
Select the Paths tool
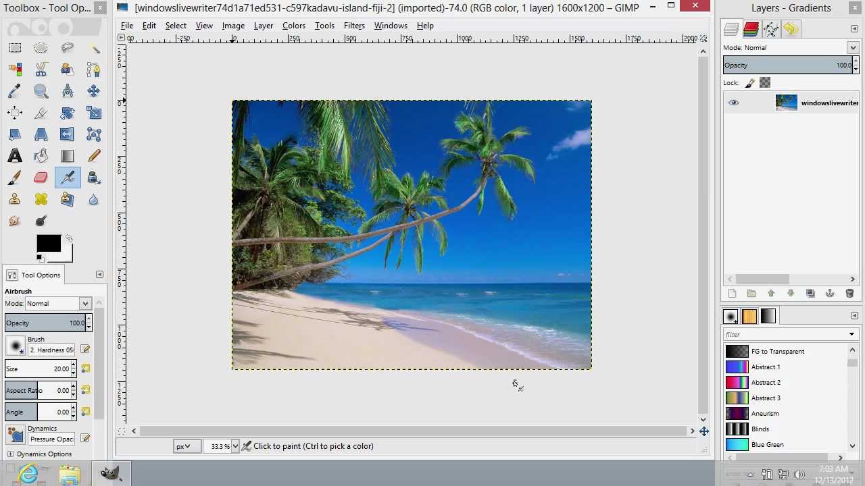(x=93, y=70)
